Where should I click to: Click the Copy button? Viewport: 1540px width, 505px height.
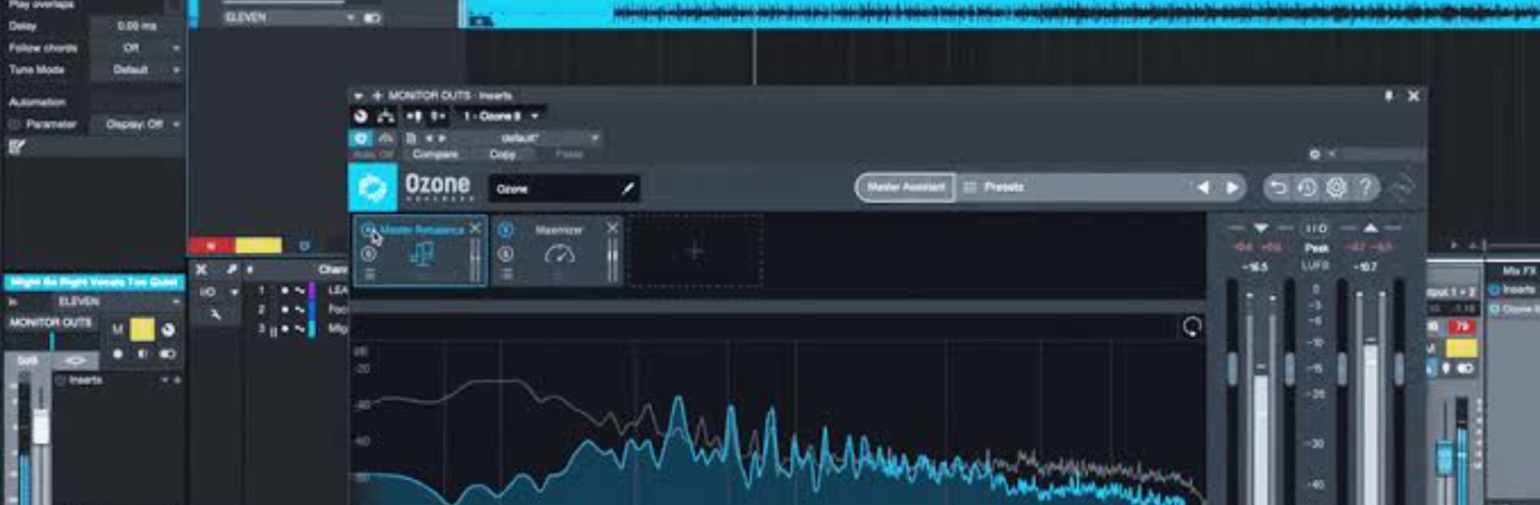point(502,155)
